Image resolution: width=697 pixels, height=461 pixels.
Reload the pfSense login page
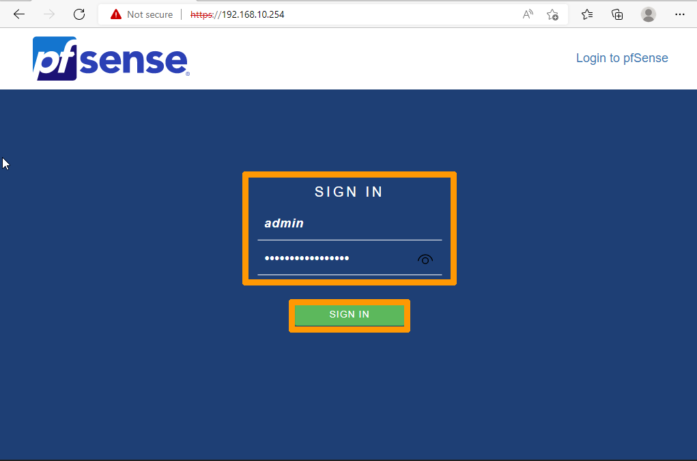79,14
